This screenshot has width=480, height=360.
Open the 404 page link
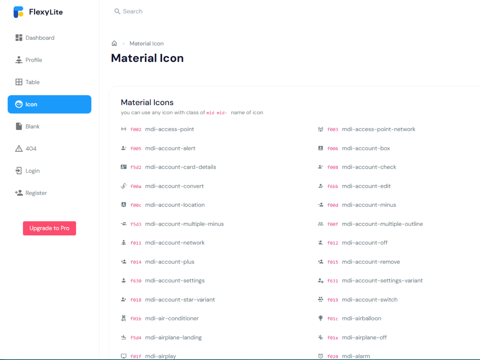49,149
